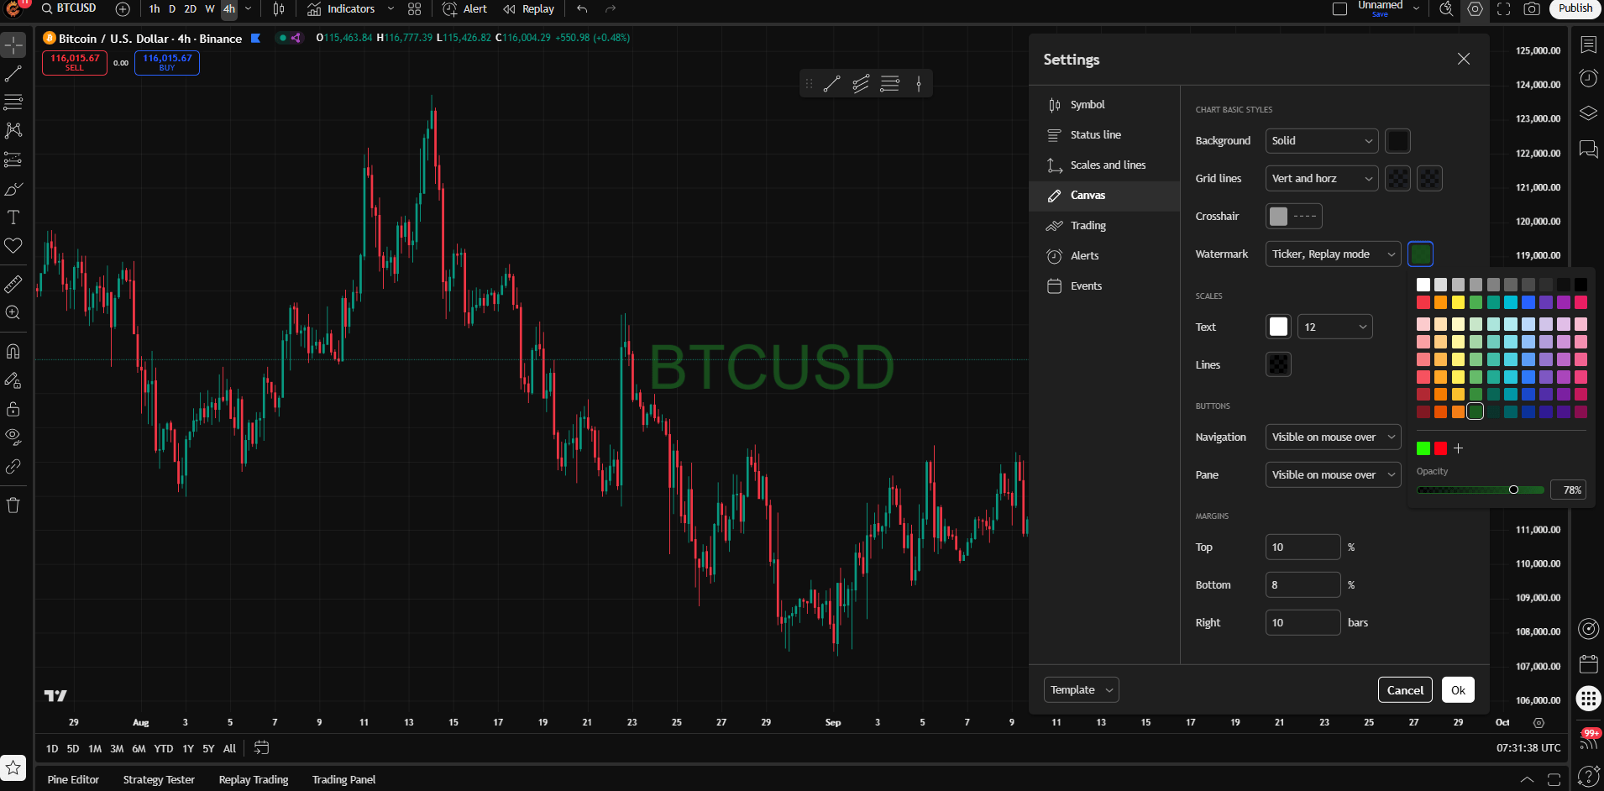
Task: Select the trend line drawing tool
Action: pos(13,74)
